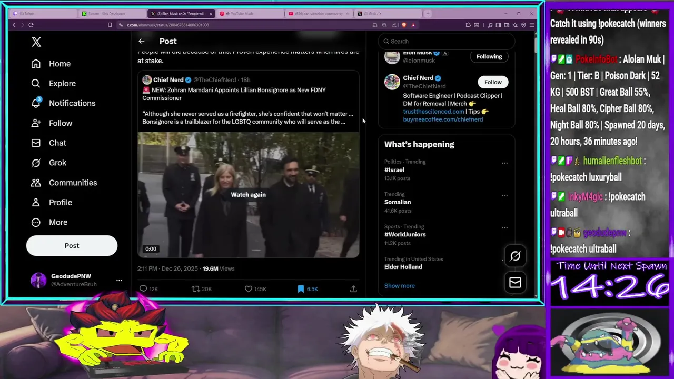Open Chat from the sidebar
The height and width of the screenshot is (379, 674).
click(x=48, y=143)
